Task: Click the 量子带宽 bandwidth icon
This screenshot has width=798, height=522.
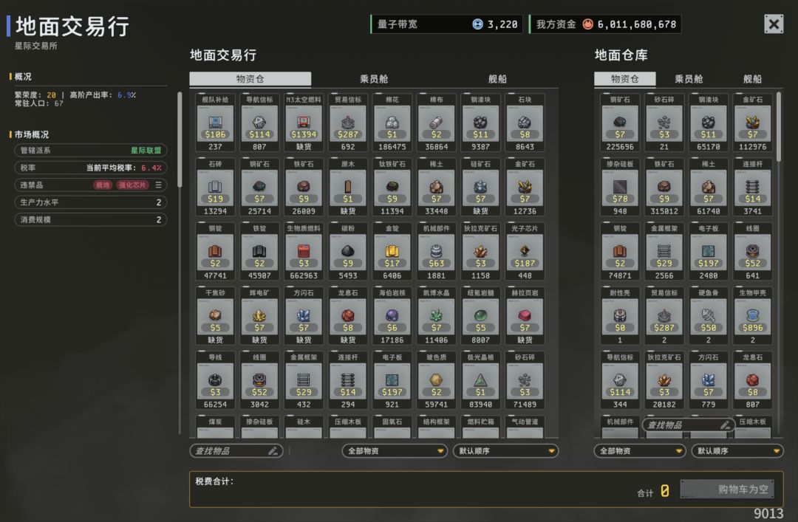Action: (477, 24)
